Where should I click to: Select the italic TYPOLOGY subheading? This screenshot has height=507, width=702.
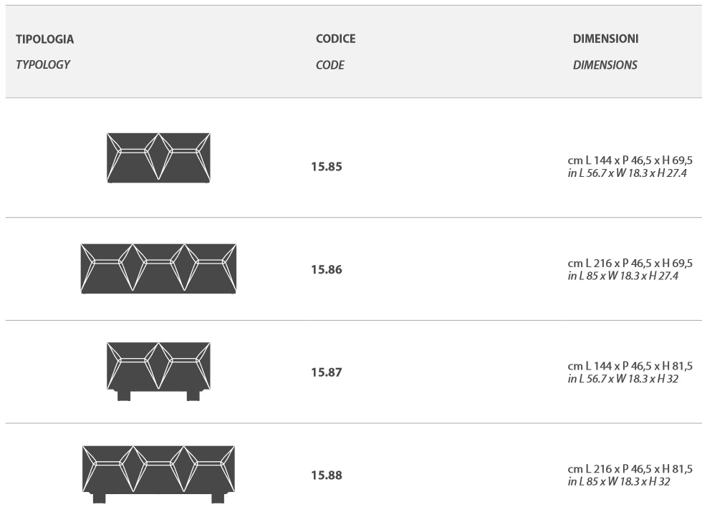[x=43, y=64]
